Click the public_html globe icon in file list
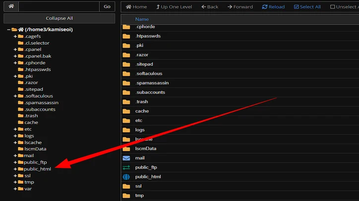This screenshot has width=359, height=201. tap(126, 177)
